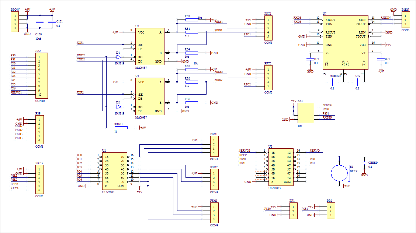Select resistor RB3 10k
This screenshot has height=233, width=416.
pos(191,20)
